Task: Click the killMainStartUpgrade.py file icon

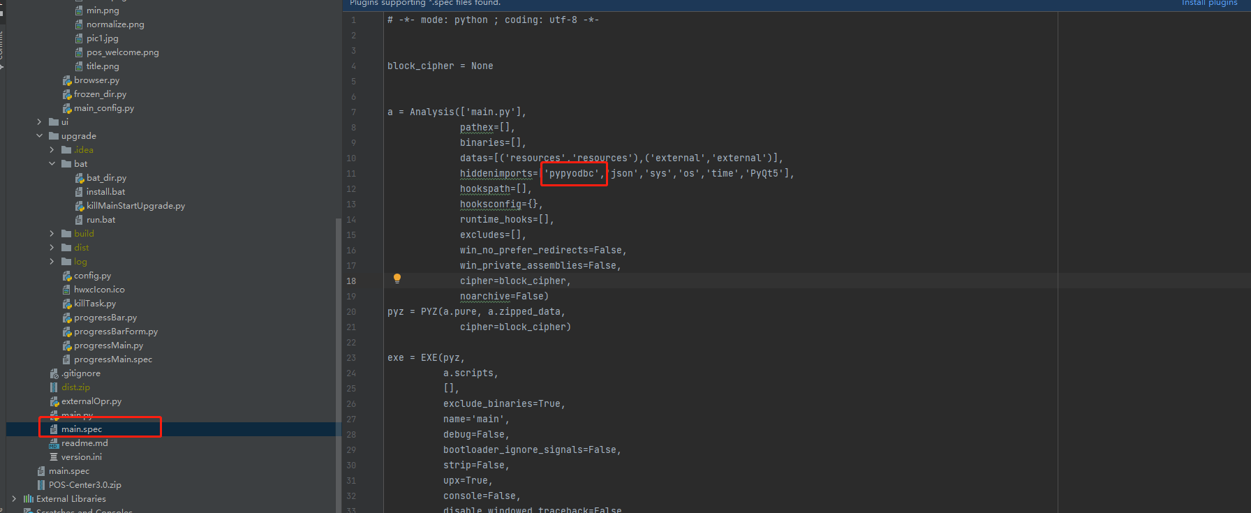Action: [x=80, y=206]
